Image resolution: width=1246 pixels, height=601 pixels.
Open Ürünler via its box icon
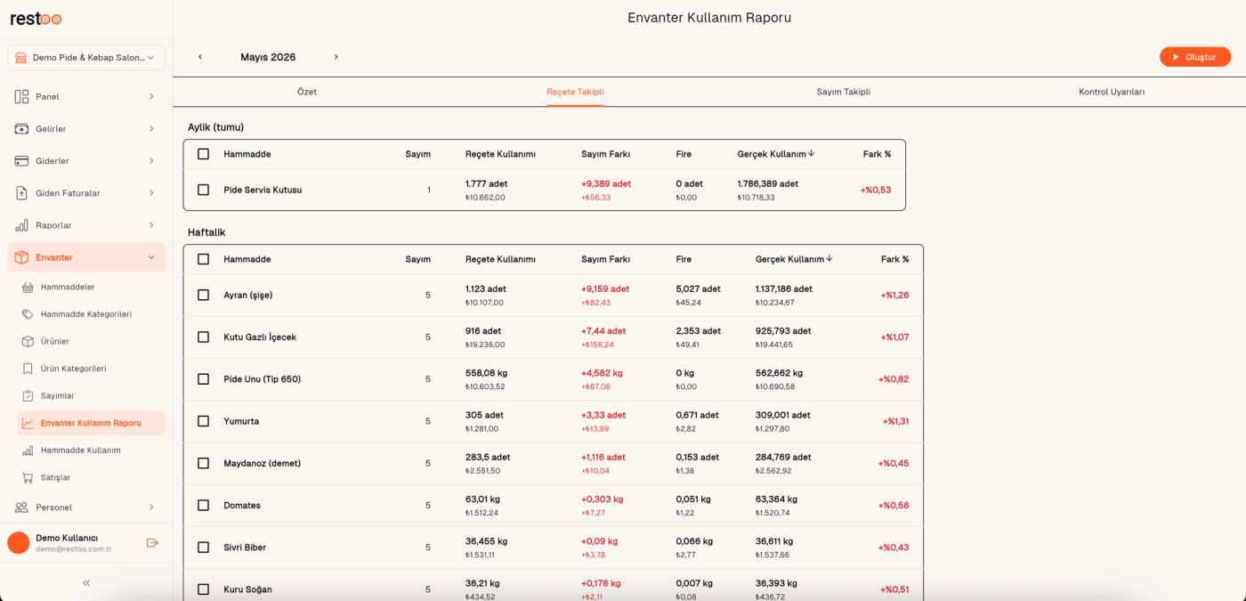click(28, 342)
